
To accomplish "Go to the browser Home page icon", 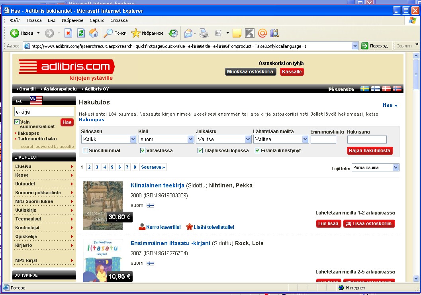I will click(x=94, y=33).
